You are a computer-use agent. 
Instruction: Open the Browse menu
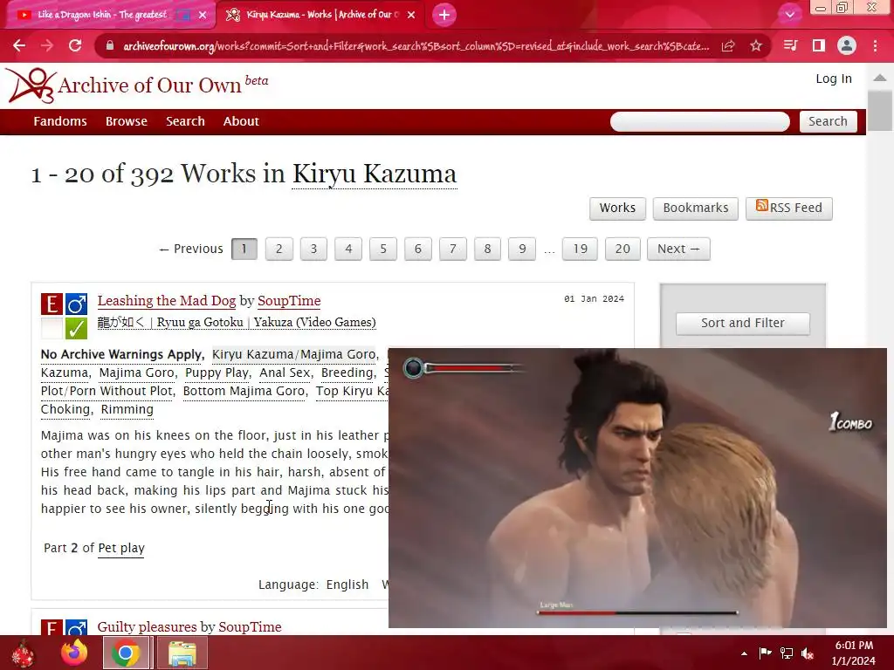tap(126, 121)
